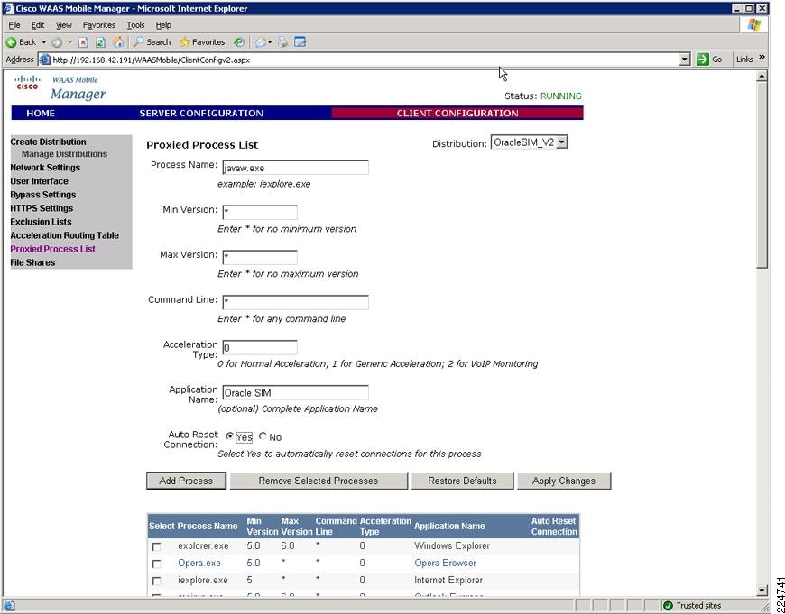This screenshot has width=785, height=614.
Task: Open the File menu
Action: [x=14, y=25]
